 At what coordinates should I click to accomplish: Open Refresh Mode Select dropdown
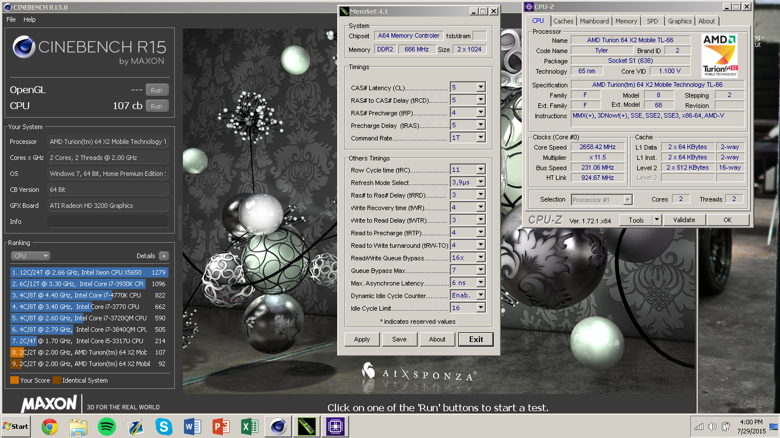(x=481, y=182)
